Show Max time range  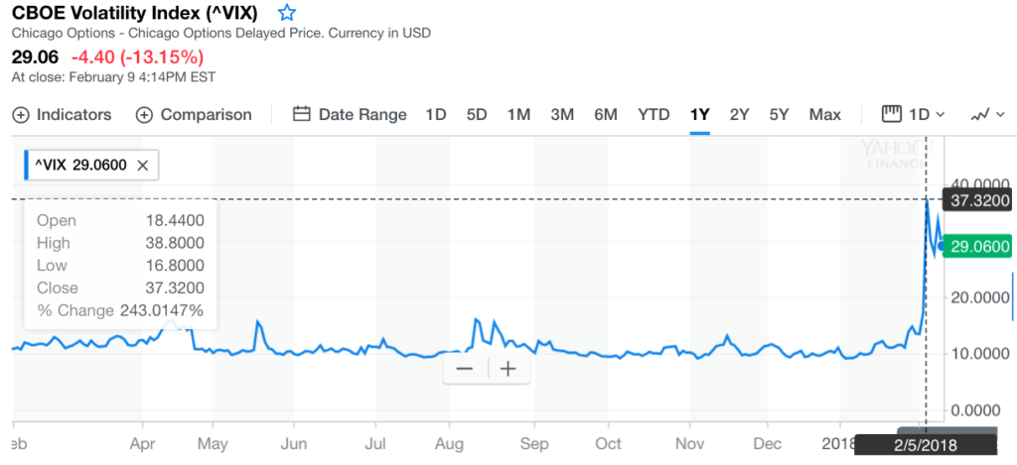click(824, 114)
